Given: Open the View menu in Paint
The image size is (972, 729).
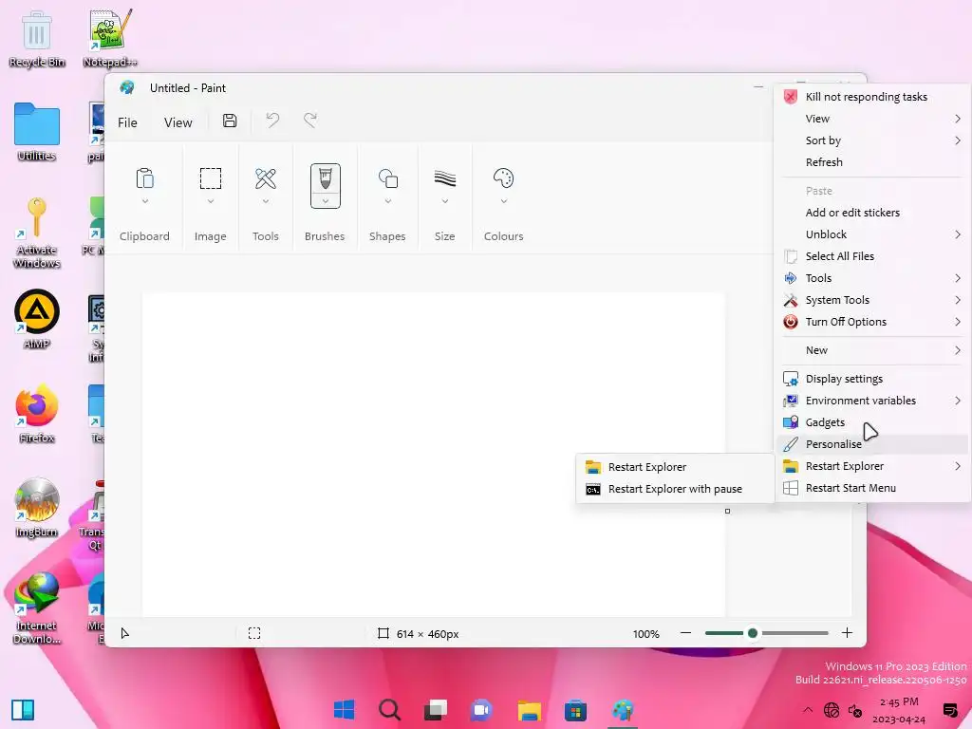Looking at the screenshot, I should tap(178, 122).
